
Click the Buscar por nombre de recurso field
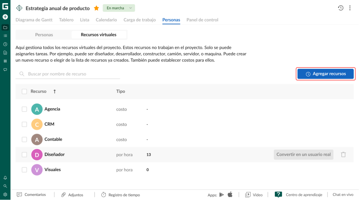coord(68,74)
